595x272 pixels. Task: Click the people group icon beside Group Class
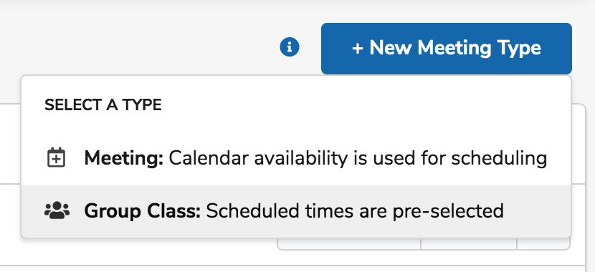pos(57,210)
